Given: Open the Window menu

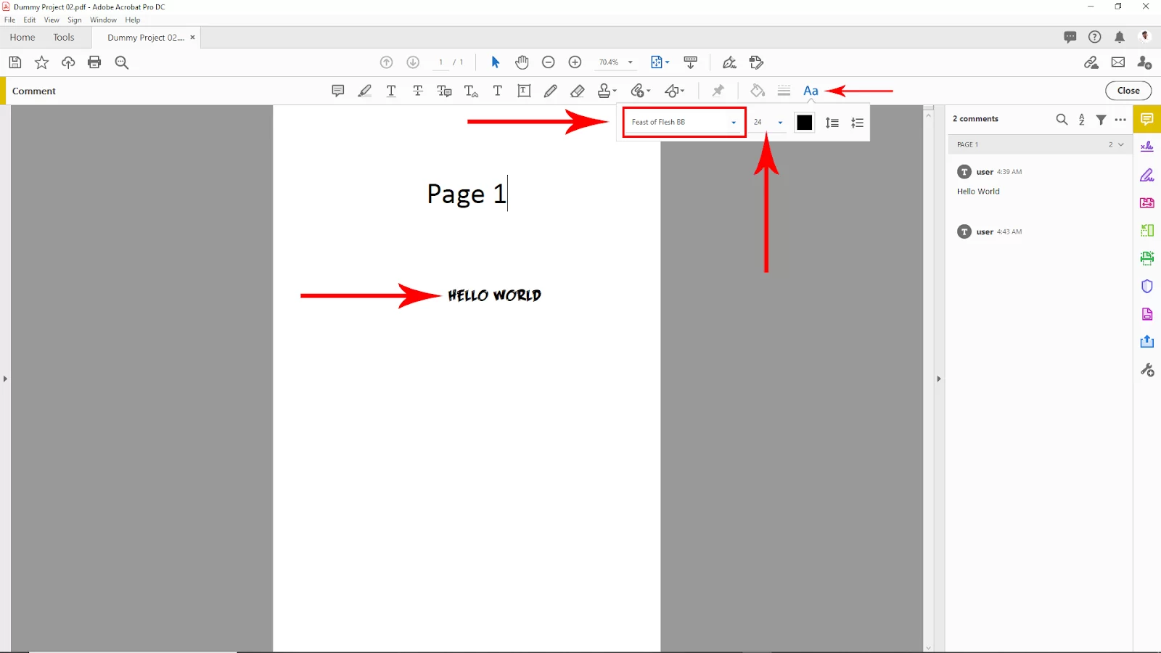Looking at the screenshot, I should [103, 20].
